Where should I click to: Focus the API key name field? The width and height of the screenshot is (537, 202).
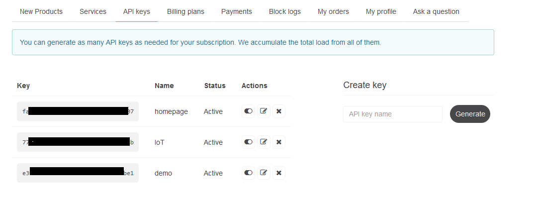(x=392, y=114)
